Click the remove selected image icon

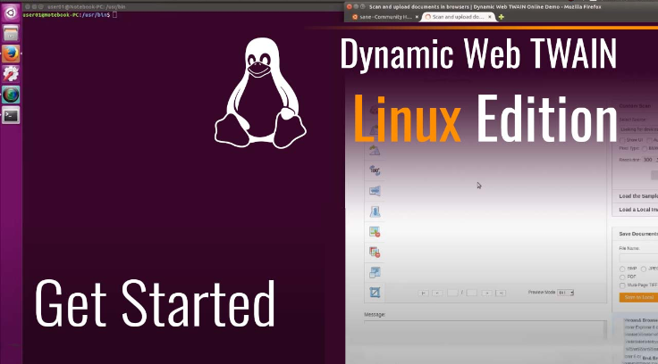(375, 231)
